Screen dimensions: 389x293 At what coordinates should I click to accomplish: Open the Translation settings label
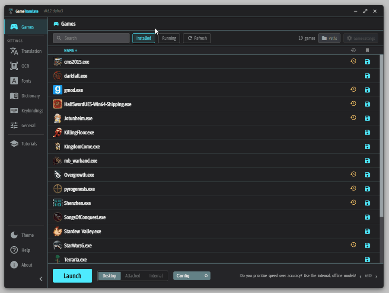click(x=32, y=51)
